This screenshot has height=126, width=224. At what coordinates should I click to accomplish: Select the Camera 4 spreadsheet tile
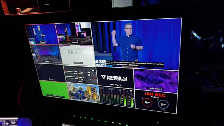(77, 55)
